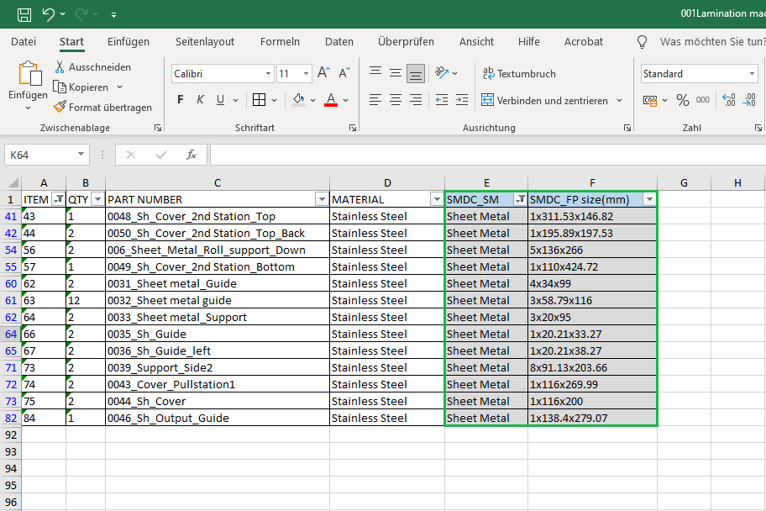Customize the Quick Access Toolbar
The height and width of the screenshot is (511, 766).
(x=113, y=14)
